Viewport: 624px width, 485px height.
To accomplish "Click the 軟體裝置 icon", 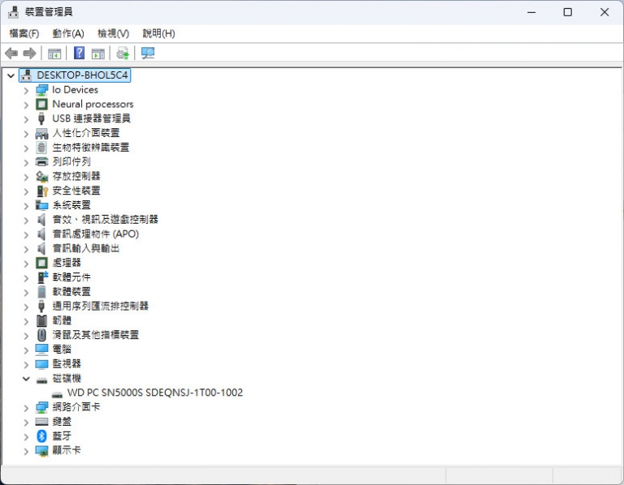I will 41,291.
